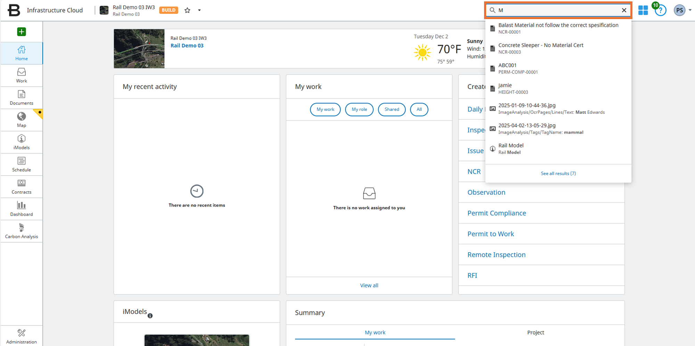This screenshot has width=695, height=346.
Task: Open the Contracts section
Action: tap(21, 186)
